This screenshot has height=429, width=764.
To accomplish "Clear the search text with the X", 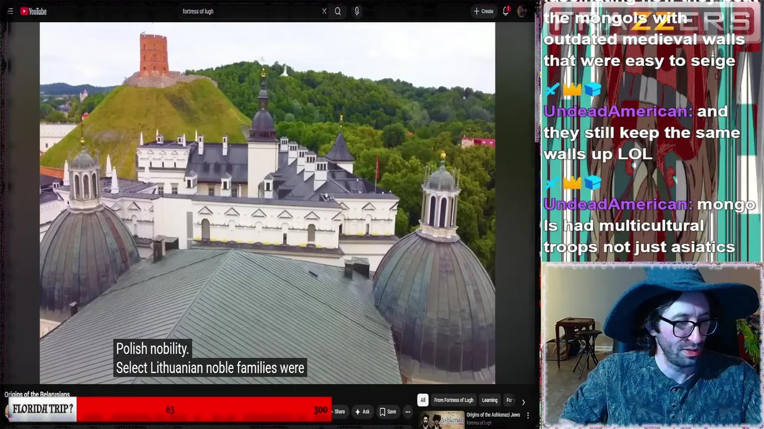I will (x=324, y=11).
